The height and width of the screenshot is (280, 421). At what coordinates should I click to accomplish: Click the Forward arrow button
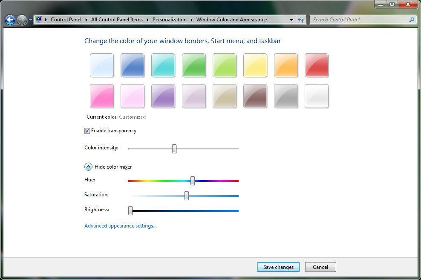(22, 20)
